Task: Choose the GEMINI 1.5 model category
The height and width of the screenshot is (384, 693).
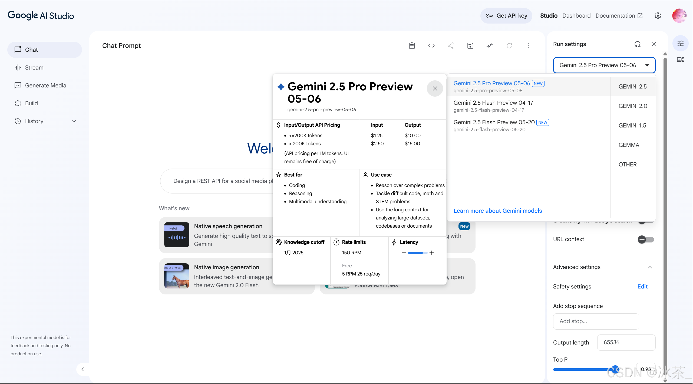Action: (x=633, y=126)
